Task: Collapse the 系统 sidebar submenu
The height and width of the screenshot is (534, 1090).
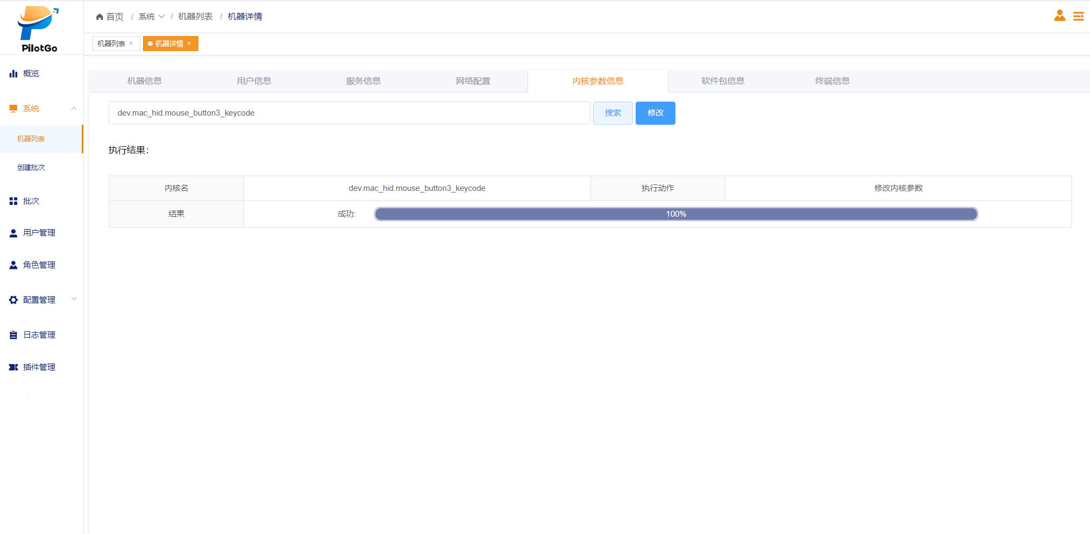Action: point(74,109)
